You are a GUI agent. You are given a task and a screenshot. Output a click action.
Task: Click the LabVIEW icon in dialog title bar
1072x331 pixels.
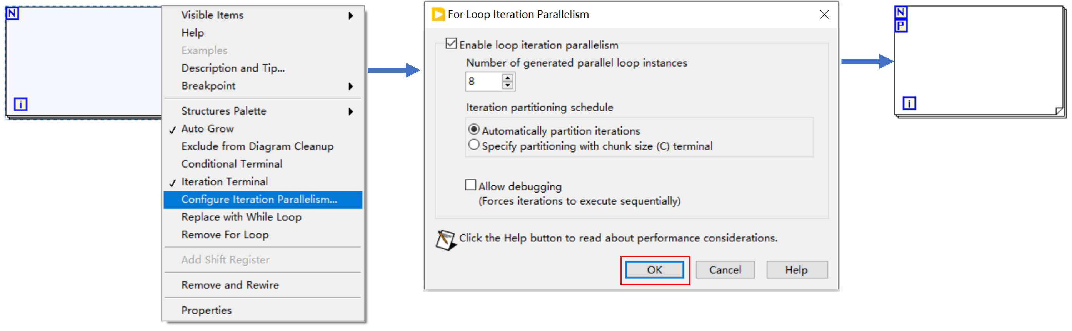(438, 14)
